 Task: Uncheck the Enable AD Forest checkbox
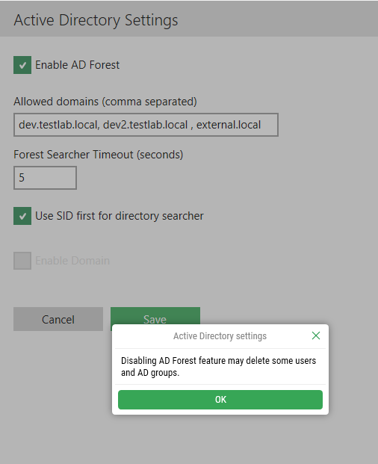22,65
